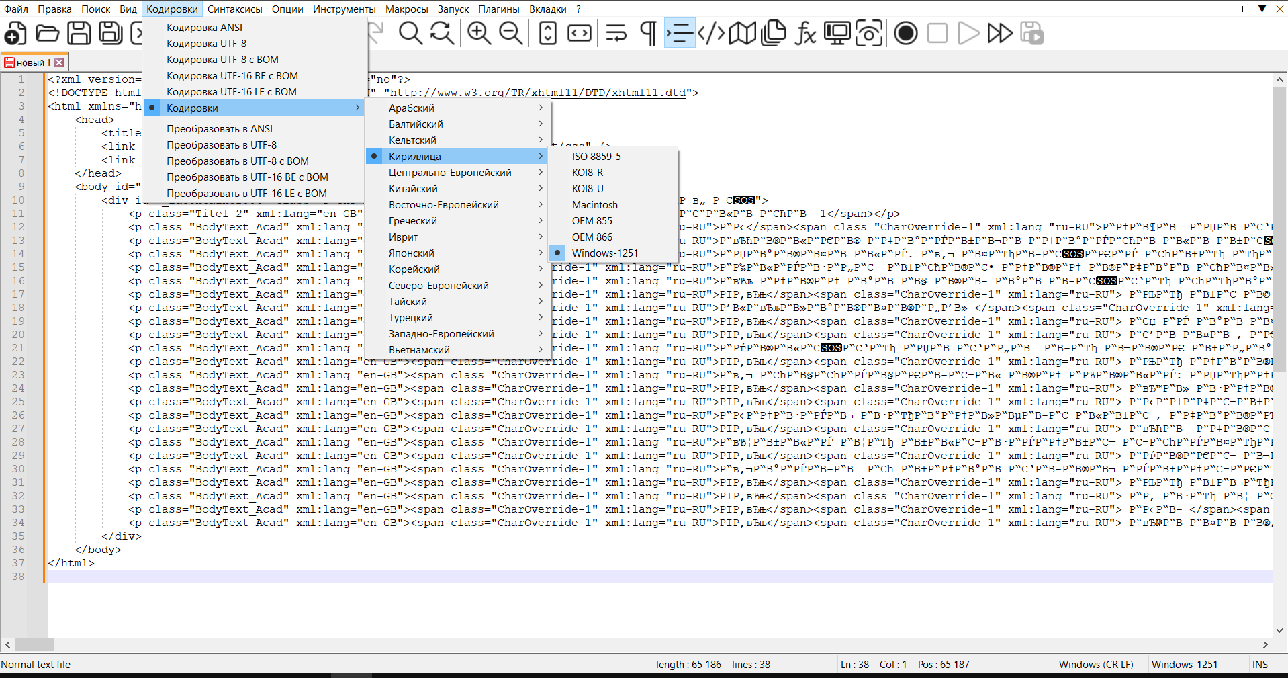The height and width of the screenshot is (678, 1288).
Task: Click Преобразовать в UTF-8
Action: pos(222,145)
